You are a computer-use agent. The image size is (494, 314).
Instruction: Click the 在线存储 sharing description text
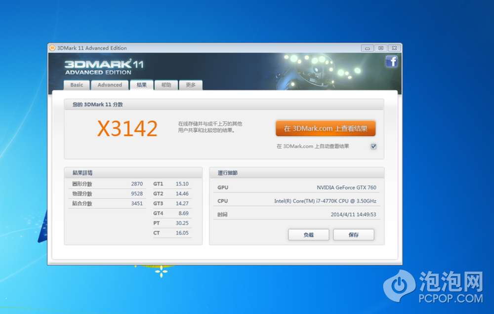[x=210, y=127]
